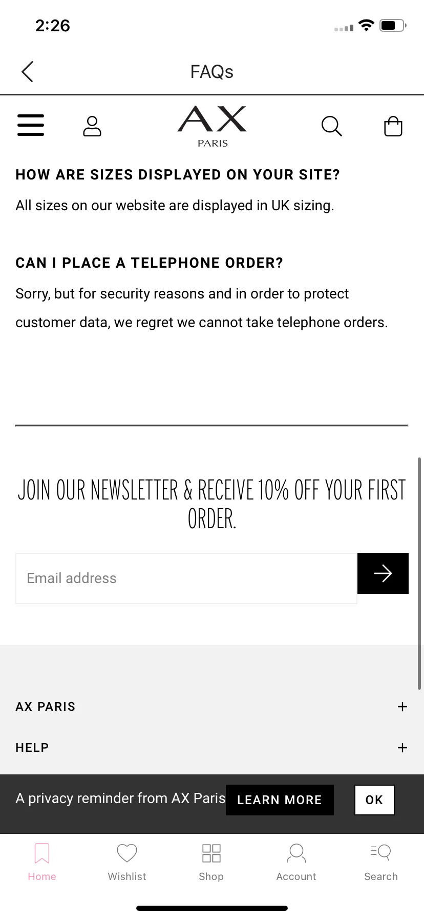
Task: Open the Shop tab
Action: point(211,862)
